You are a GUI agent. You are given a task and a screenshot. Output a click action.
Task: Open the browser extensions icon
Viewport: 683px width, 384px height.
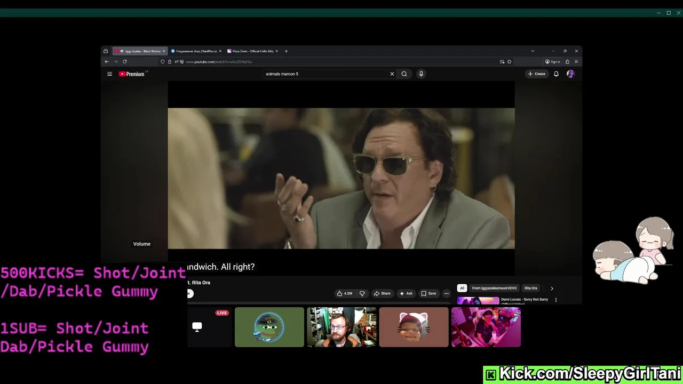click(567, 62)
